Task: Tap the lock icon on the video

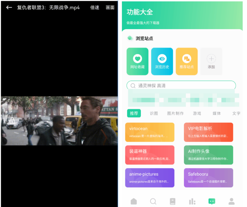Action: point(12,121)
